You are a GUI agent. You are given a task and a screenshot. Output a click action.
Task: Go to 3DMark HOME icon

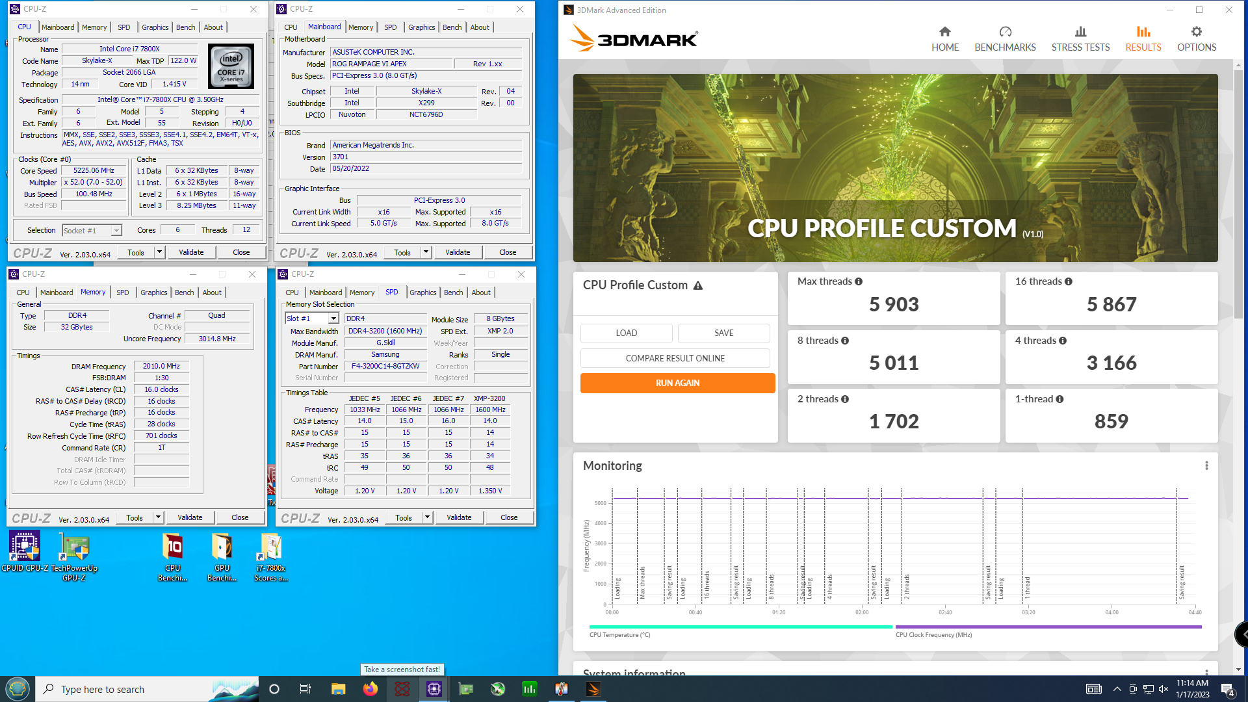944,39
